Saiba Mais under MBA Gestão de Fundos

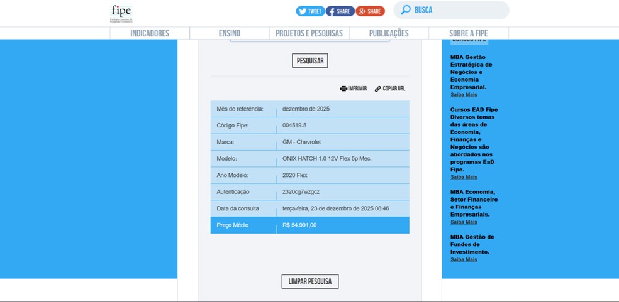point(464,259)
